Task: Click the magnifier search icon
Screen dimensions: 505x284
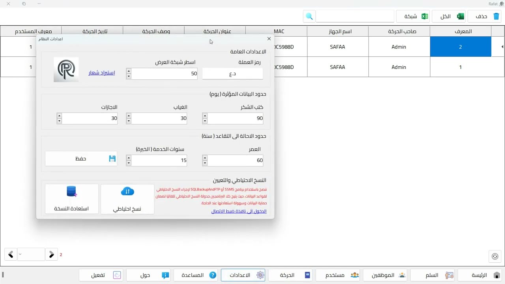Action: pyautogui.click(x=309, y=16)
